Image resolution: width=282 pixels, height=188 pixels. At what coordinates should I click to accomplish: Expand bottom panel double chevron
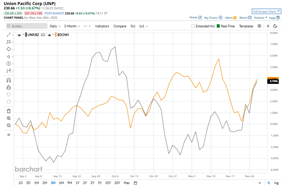click(260, 183)
